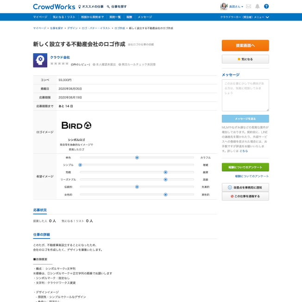Click the blue help question mark icon
Viewport: 302px width, 302px height.
click(x=266, y=6)
